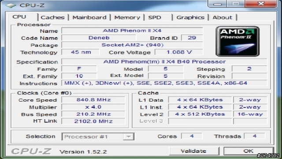Click the Level 2 size 4 x 512 KBytes
This screenshot has height=159, width=282.
(x=200, y=114)
